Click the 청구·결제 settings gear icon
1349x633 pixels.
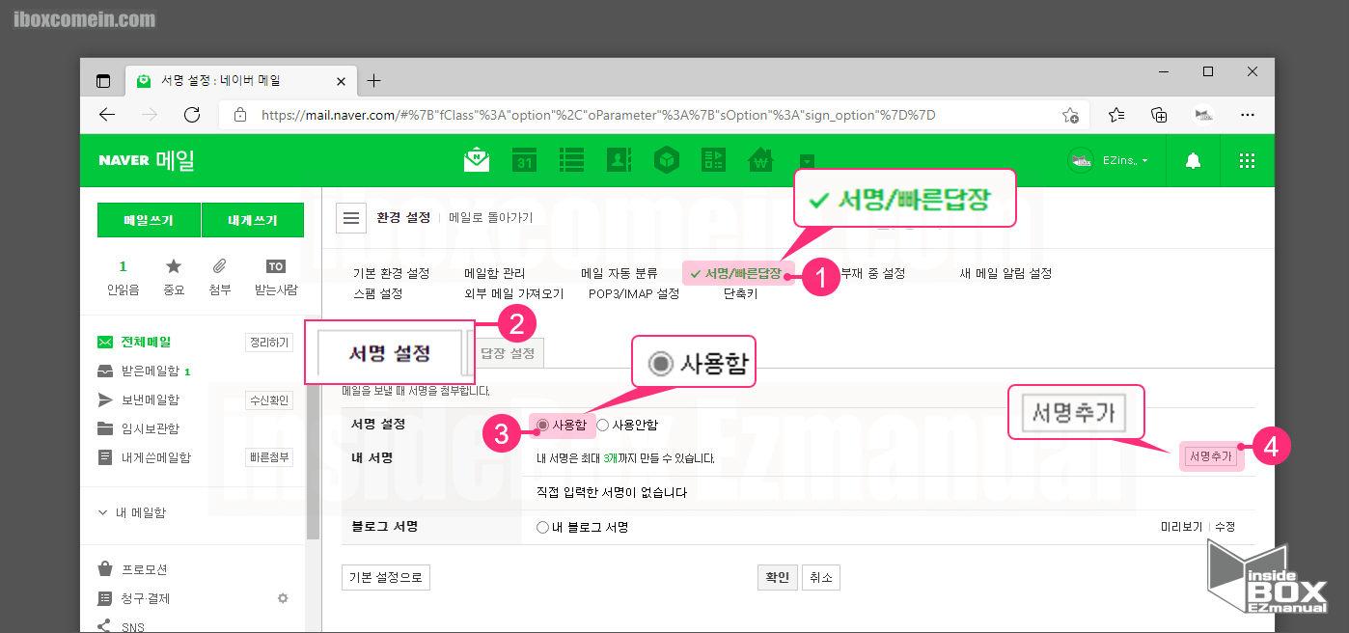(283, 598)
